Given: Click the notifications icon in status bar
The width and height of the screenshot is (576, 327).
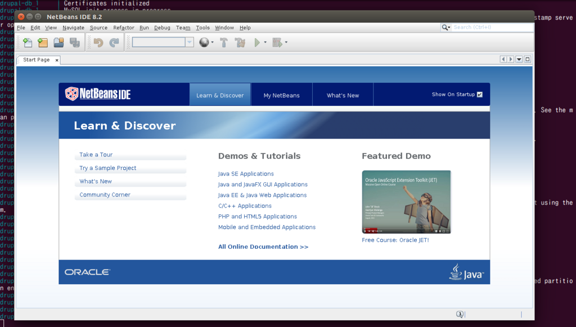Looking at the screenshot, I should point(460,314).
